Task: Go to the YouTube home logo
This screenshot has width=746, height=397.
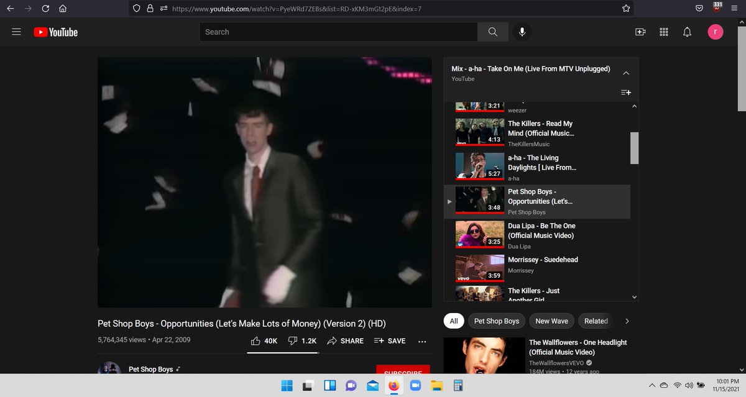Action: tap(55, 32)
